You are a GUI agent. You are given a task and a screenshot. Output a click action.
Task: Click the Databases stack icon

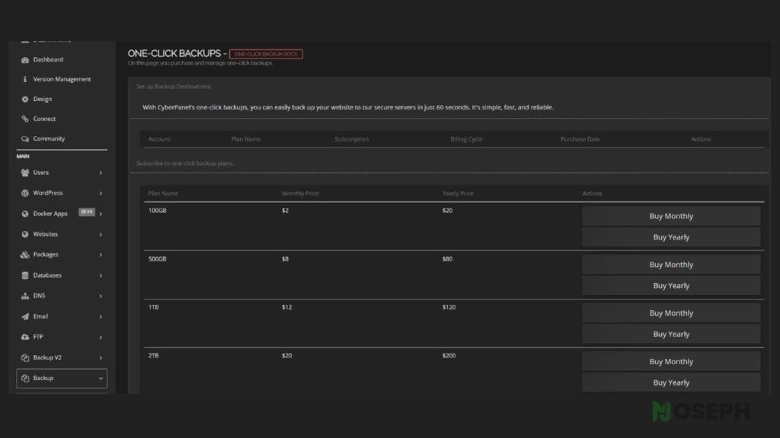[x=25, y=275]
